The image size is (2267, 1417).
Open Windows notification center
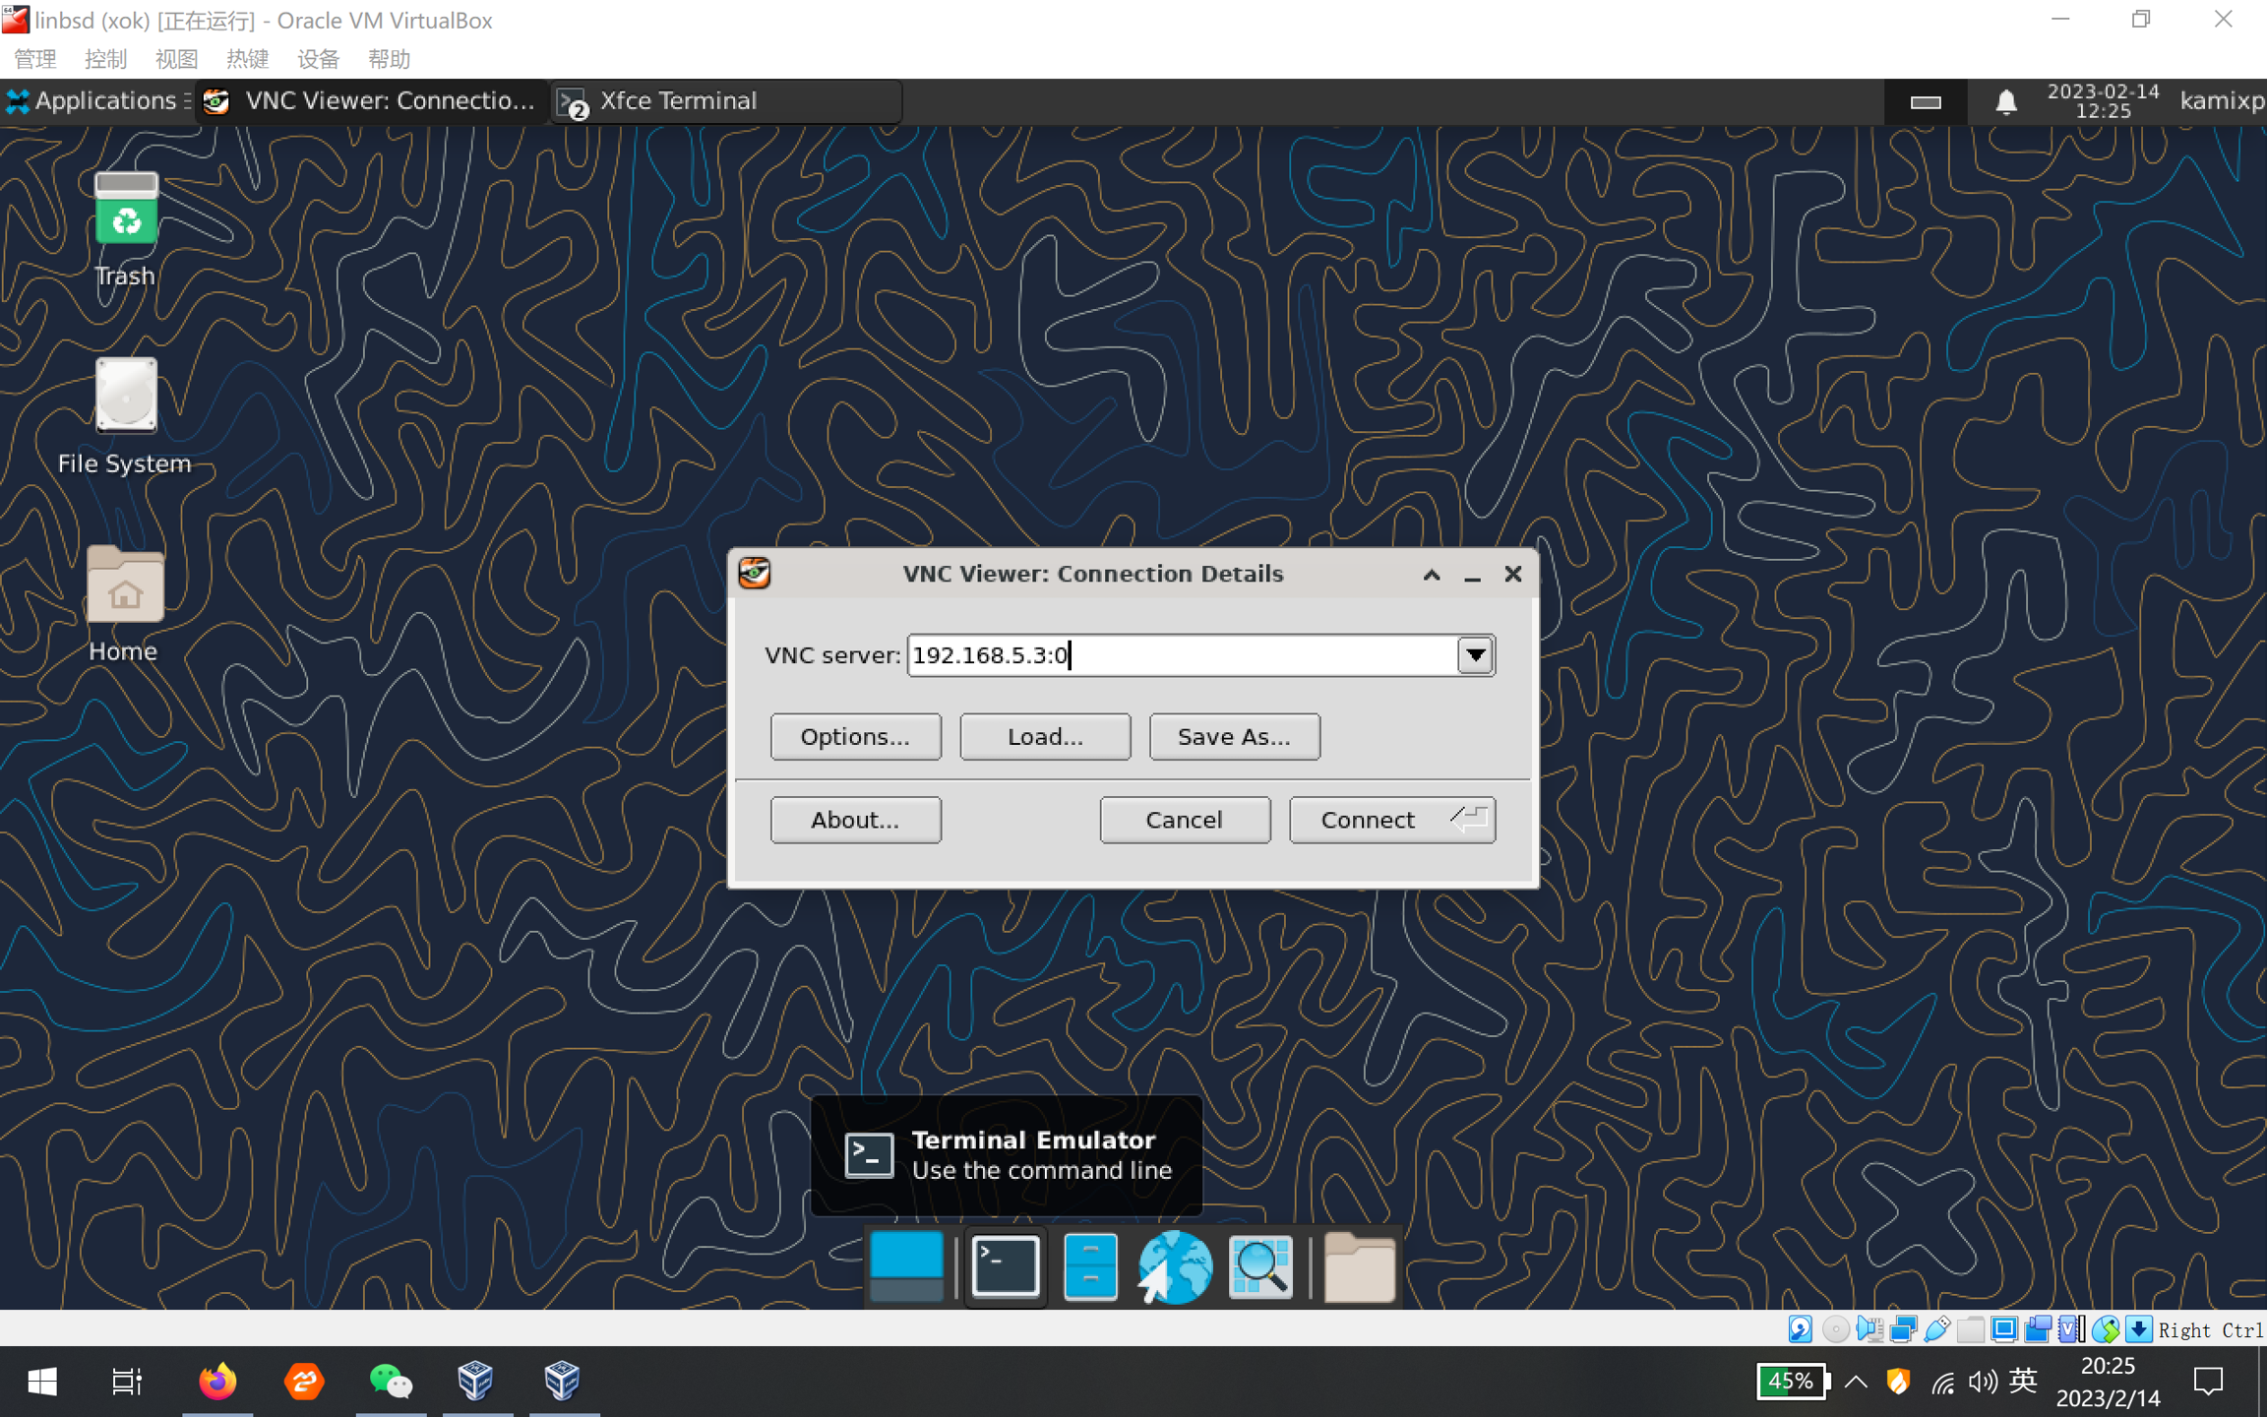click(2209, 1382)
